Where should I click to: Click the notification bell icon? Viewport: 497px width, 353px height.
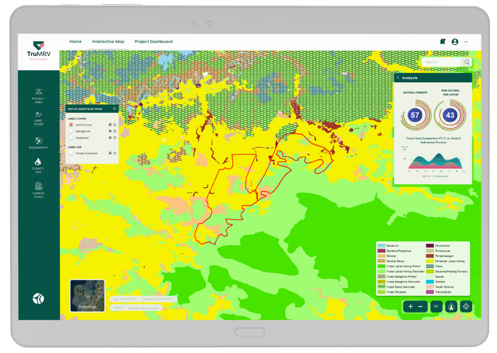click(442, 42)
